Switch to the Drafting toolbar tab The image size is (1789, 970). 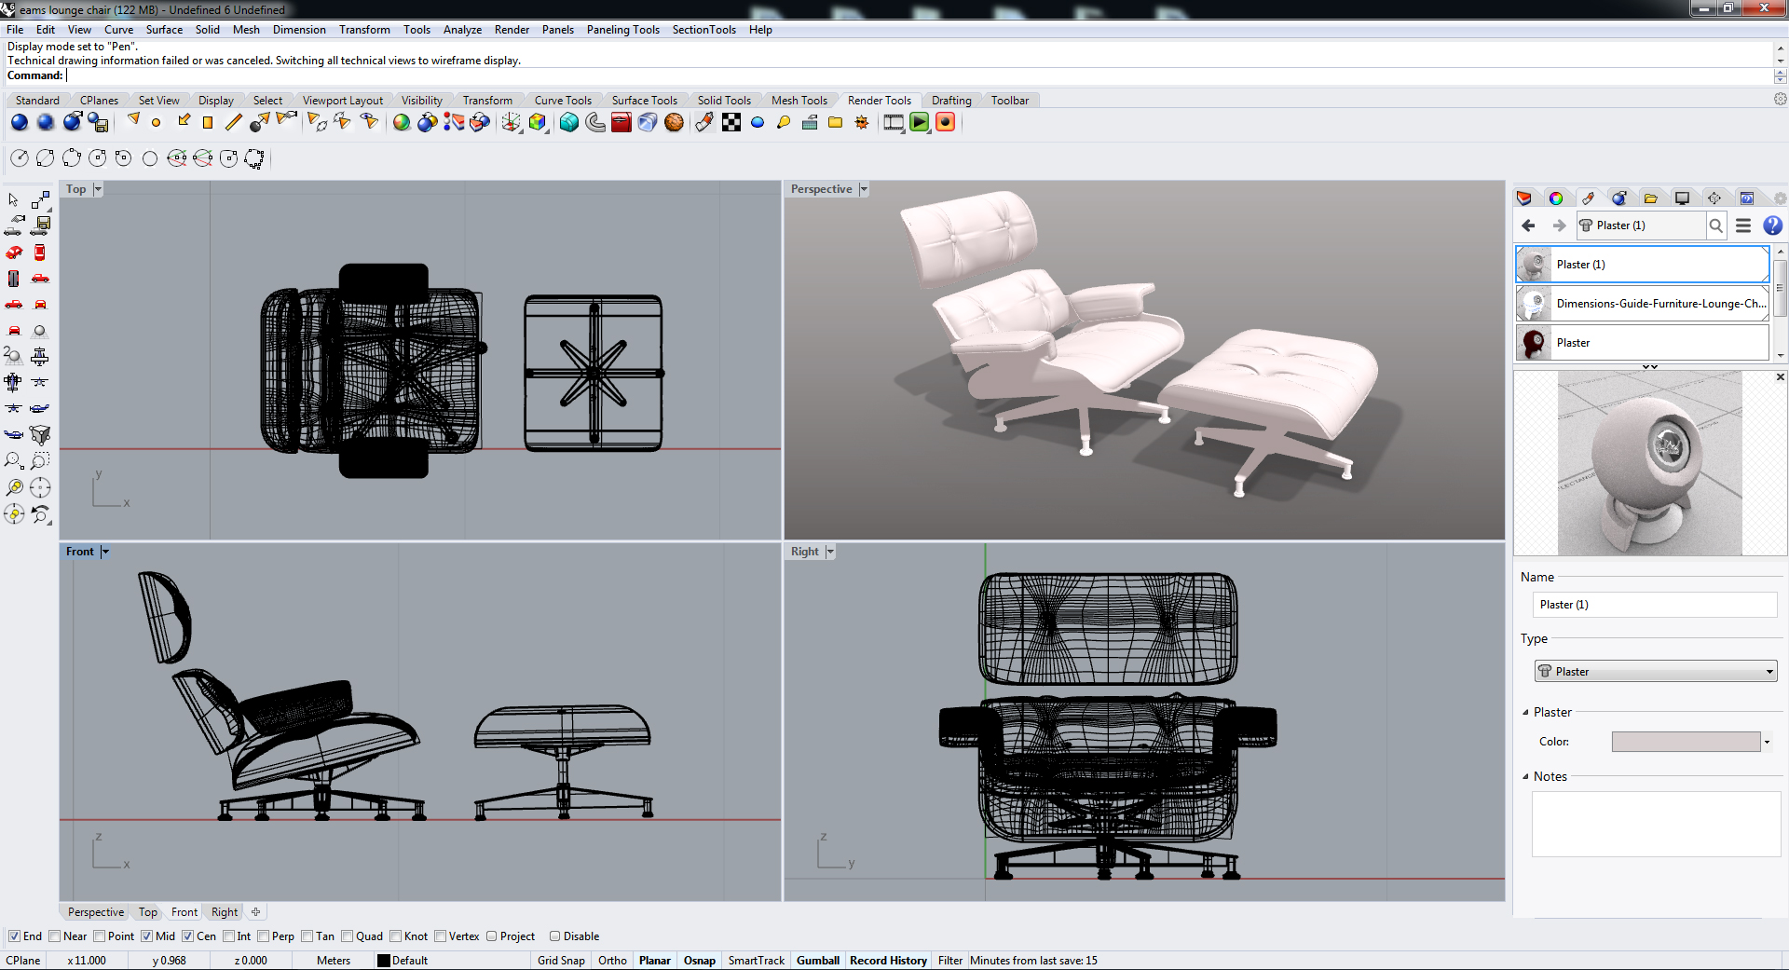pyautogui.click(x=951, y=101)
